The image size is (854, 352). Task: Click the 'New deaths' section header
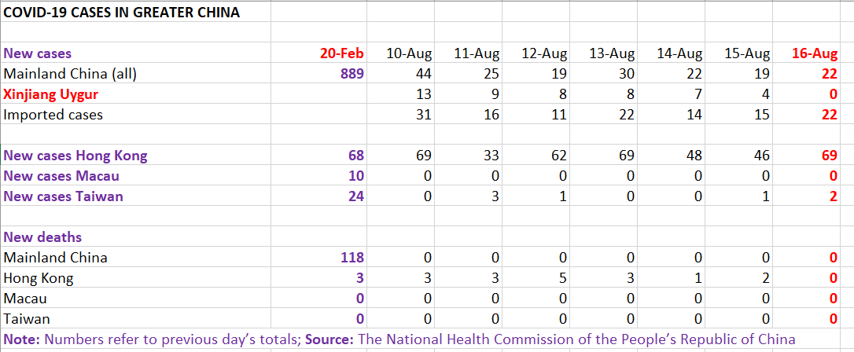[42, 237]
